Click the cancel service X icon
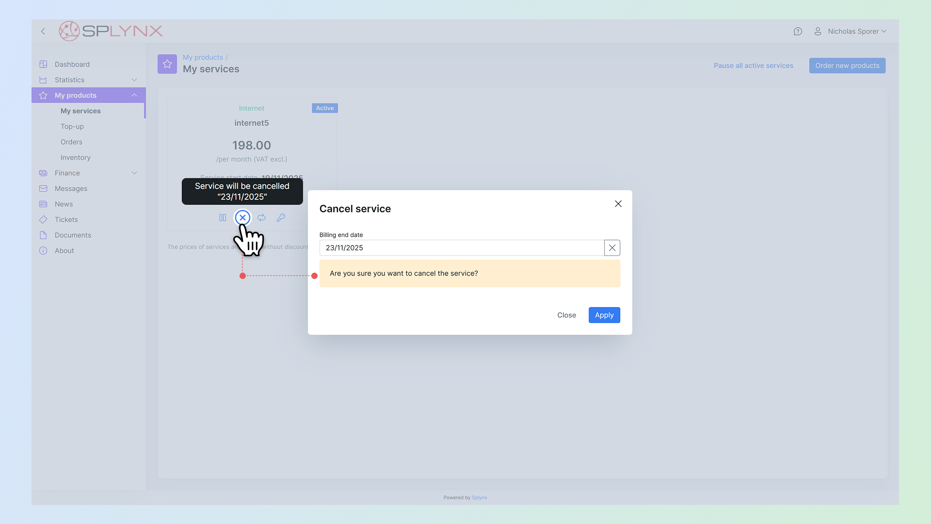This screenshot has width=931, height=524. [242, 218]
